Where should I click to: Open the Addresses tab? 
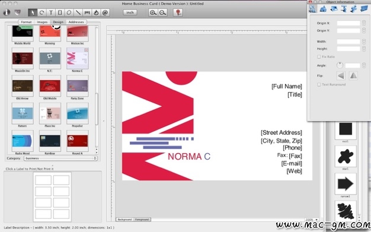tap(76, 22)
